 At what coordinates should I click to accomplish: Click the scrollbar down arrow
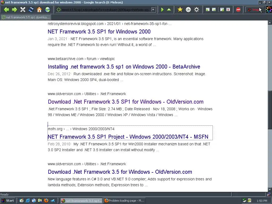[270, 190]
